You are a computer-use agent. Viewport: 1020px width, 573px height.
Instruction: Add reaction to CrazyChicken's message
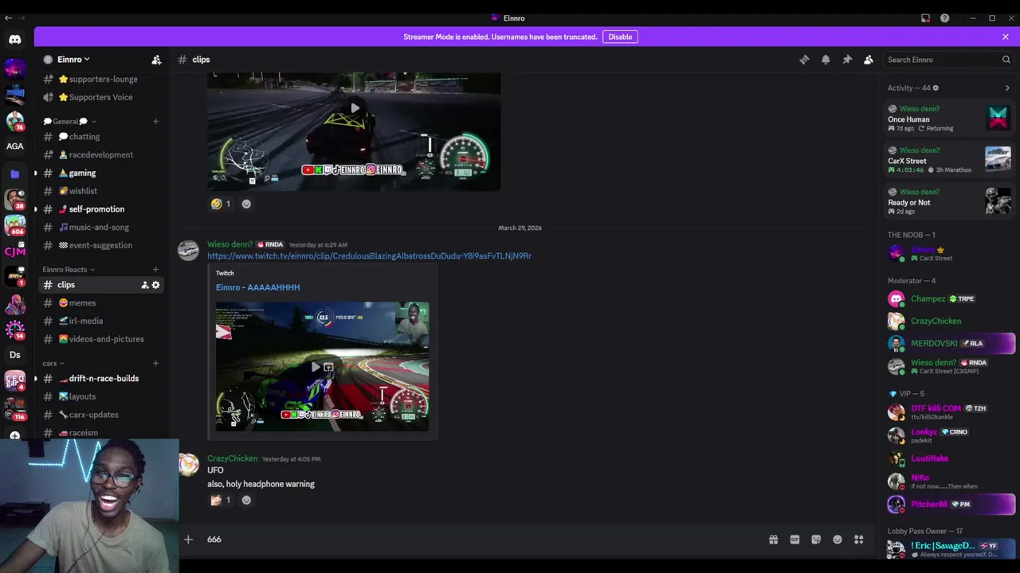(x=246, y=500)
